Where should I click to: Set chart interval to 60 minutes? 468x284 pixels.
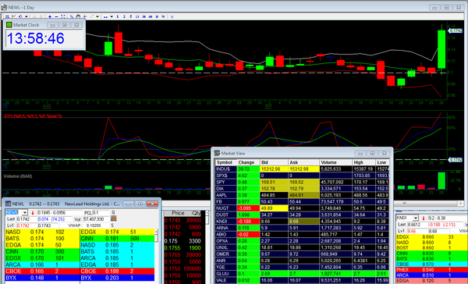[151, 16]
